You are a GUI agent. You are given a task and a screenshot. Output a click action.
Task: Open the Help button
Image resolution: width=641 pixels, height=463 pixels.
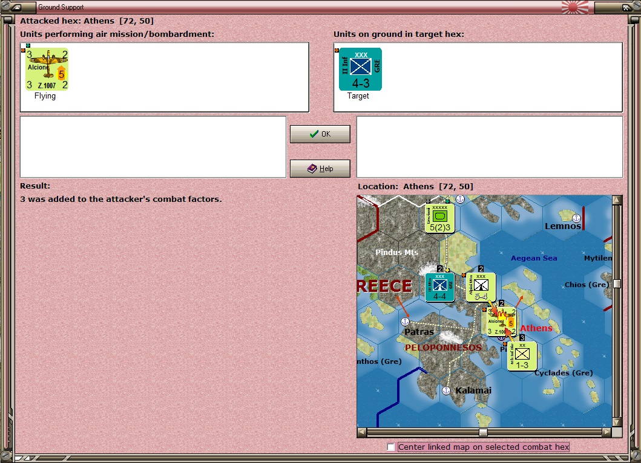click(320, 168)
